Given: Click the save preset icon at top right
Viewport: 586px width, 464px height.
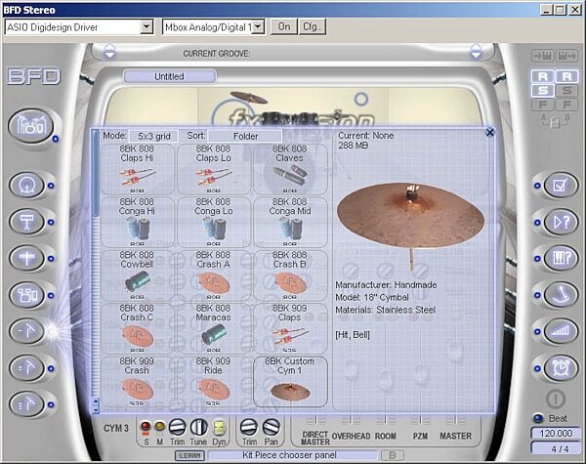Looking at the screenshot, I should pyautogui.click(x=543, y=56).
